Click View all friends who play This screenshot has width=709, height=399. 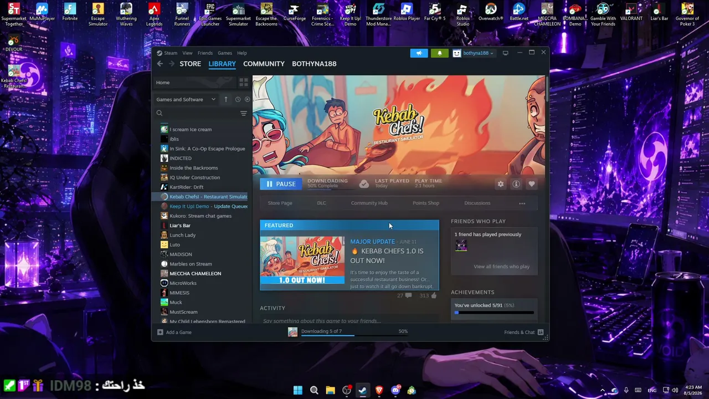[502, 267]
